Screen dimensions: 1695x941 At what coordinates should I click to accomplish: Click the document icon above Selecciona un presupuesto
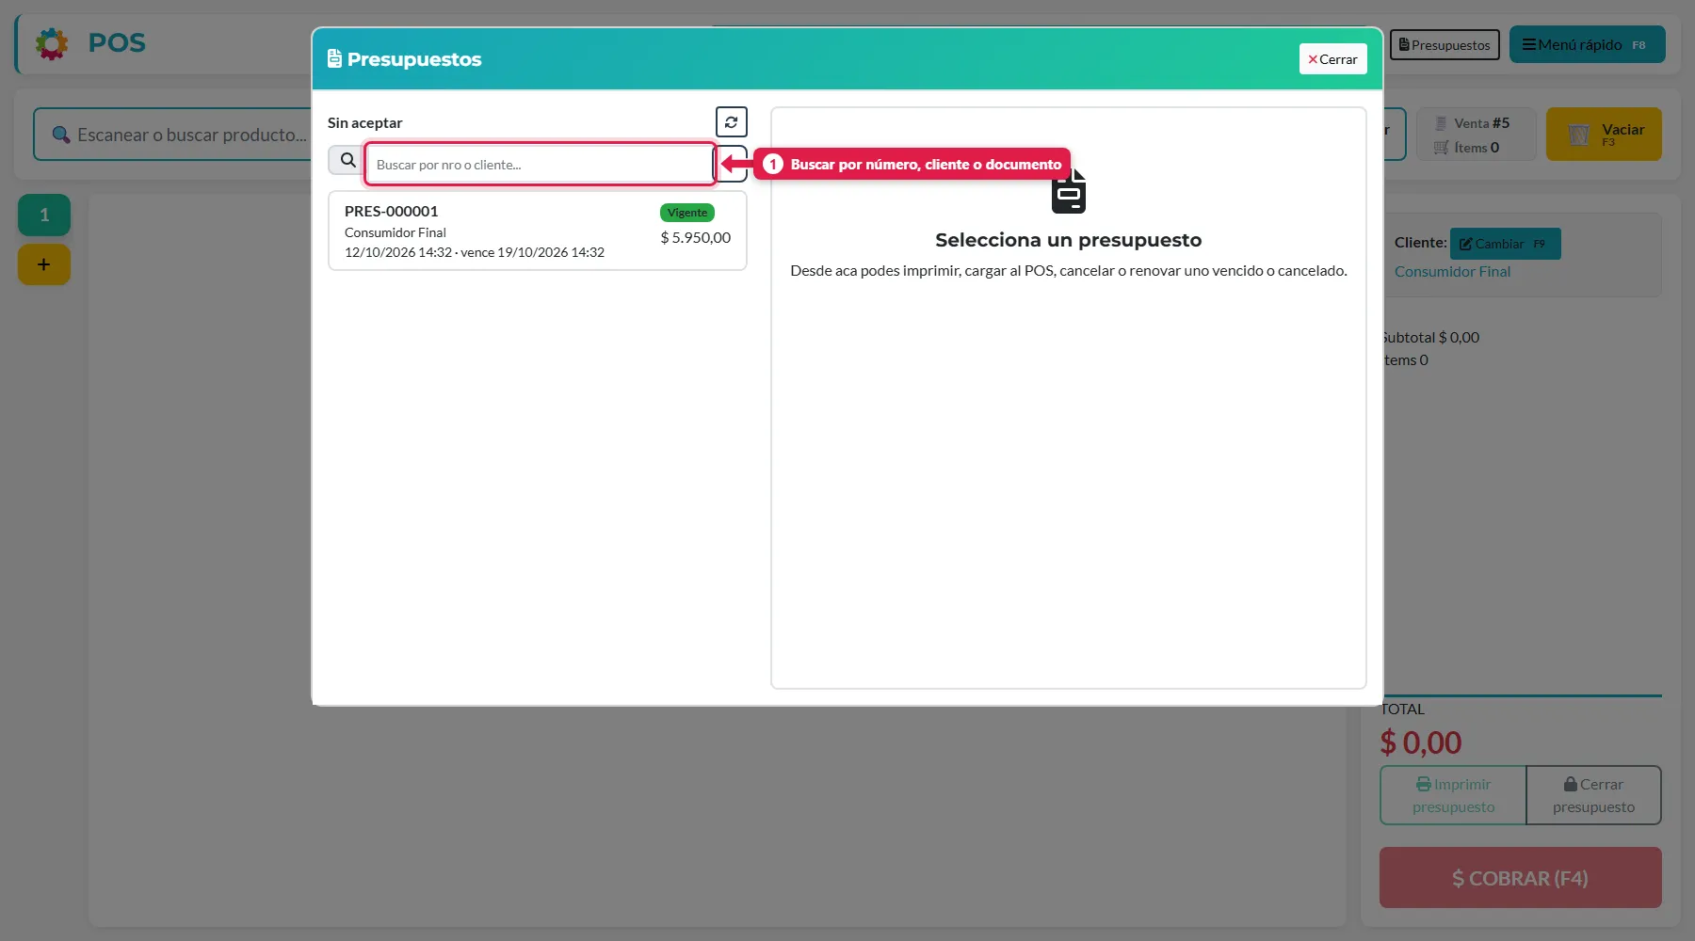[1069, 192]
